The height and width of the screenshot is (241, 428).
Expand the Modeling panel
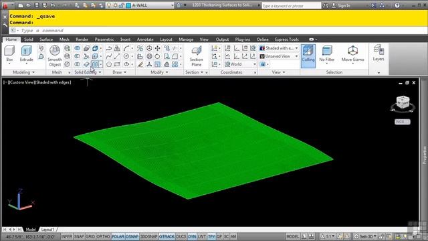pos(24,72)
